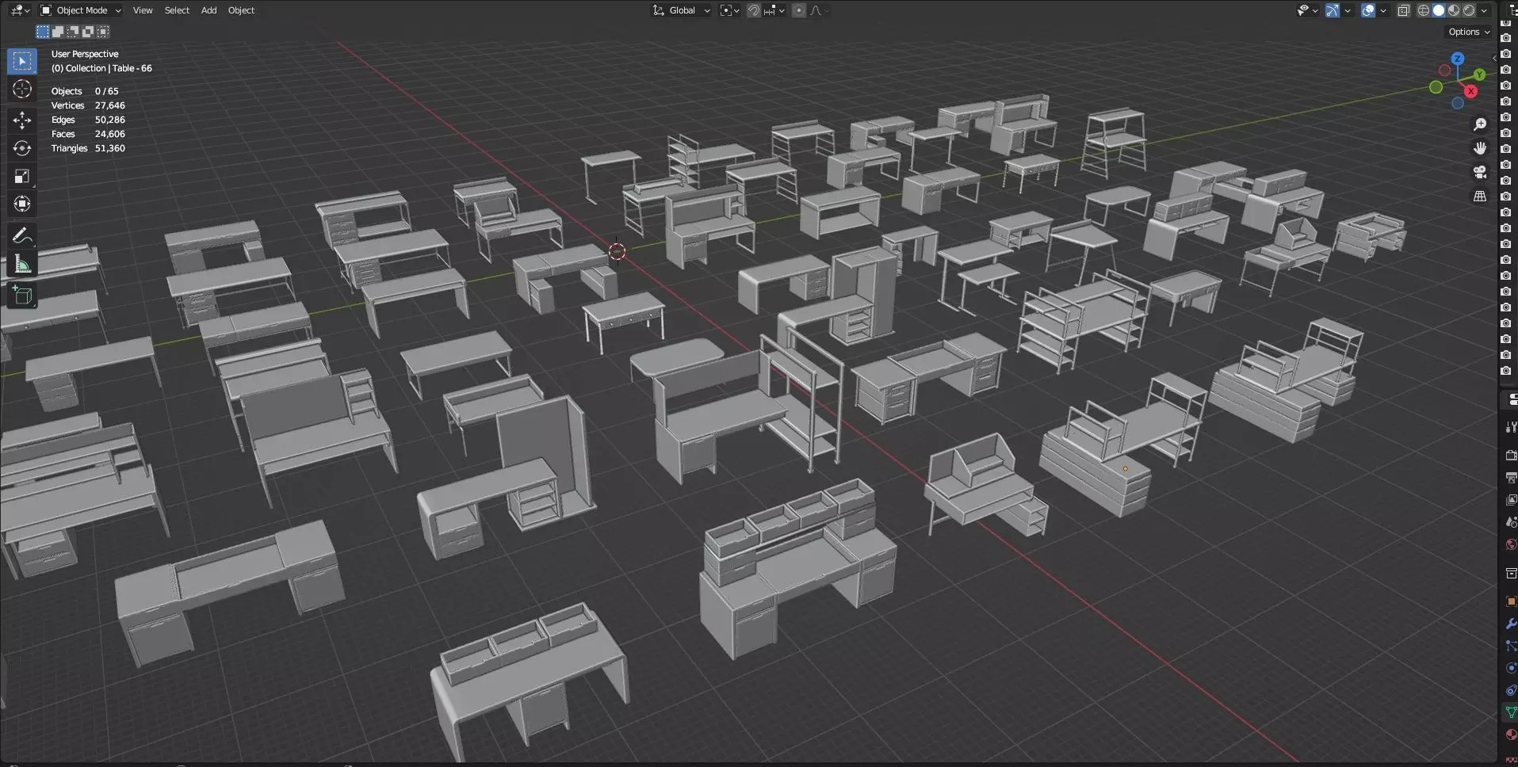The width and height of the screenshot is (1518, 767).
Task: Set selection mode to new selection
Action: point(43,32)
